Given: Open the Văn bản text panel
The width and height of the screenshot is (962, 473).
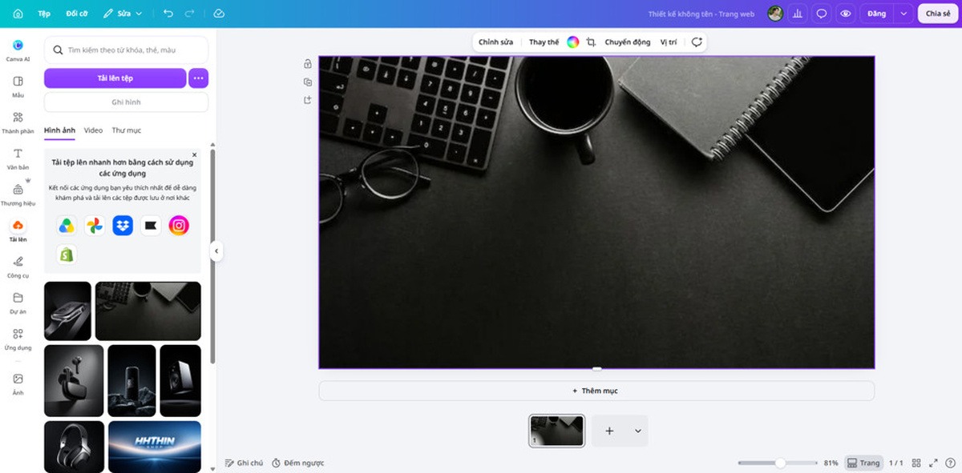Looking at the screenshot, I should 18,158.
